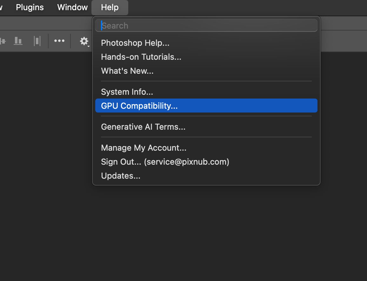
Task: Select the highlighted GPU Compatibility item
Action: (x=139, y=106)
